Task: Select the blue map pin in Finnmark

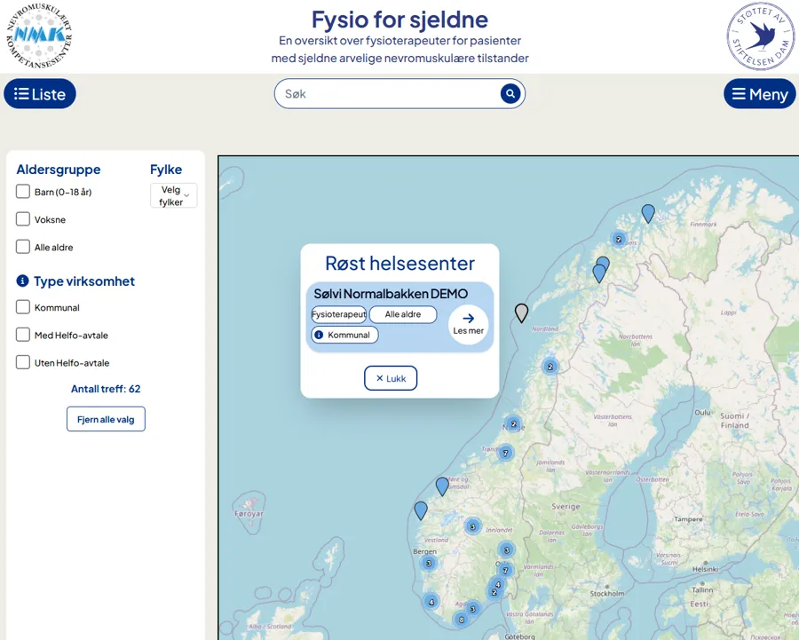Action: coord(648,214)
